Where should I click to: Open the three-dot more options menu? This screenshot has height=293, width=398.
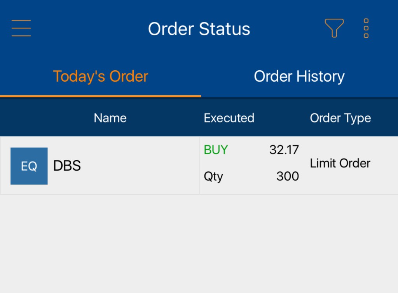click(366, 28)
